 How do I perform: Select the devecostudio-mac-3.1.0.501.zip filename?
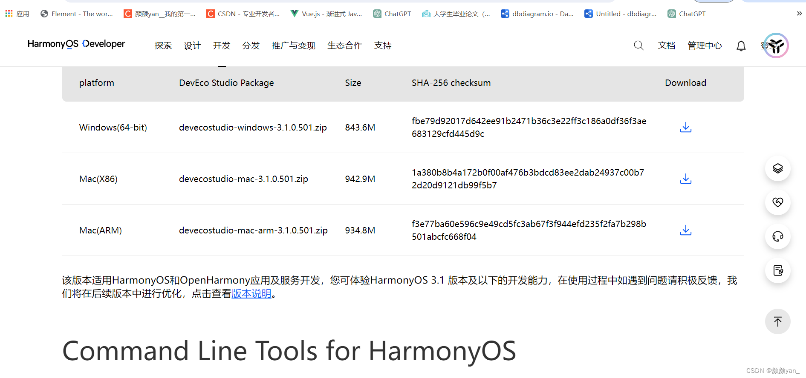(x=243, y=179)
